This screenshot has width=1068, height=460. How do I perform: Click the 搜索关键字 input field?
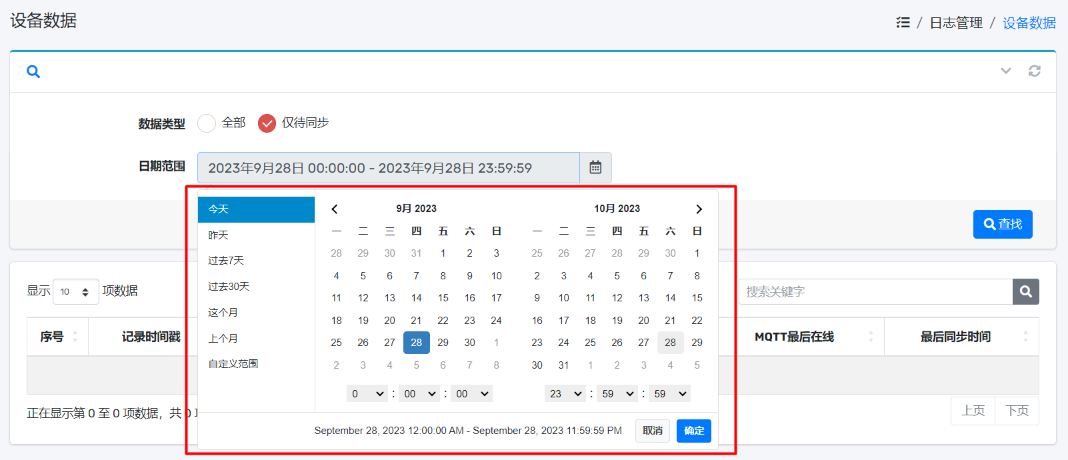pos(875,291)
